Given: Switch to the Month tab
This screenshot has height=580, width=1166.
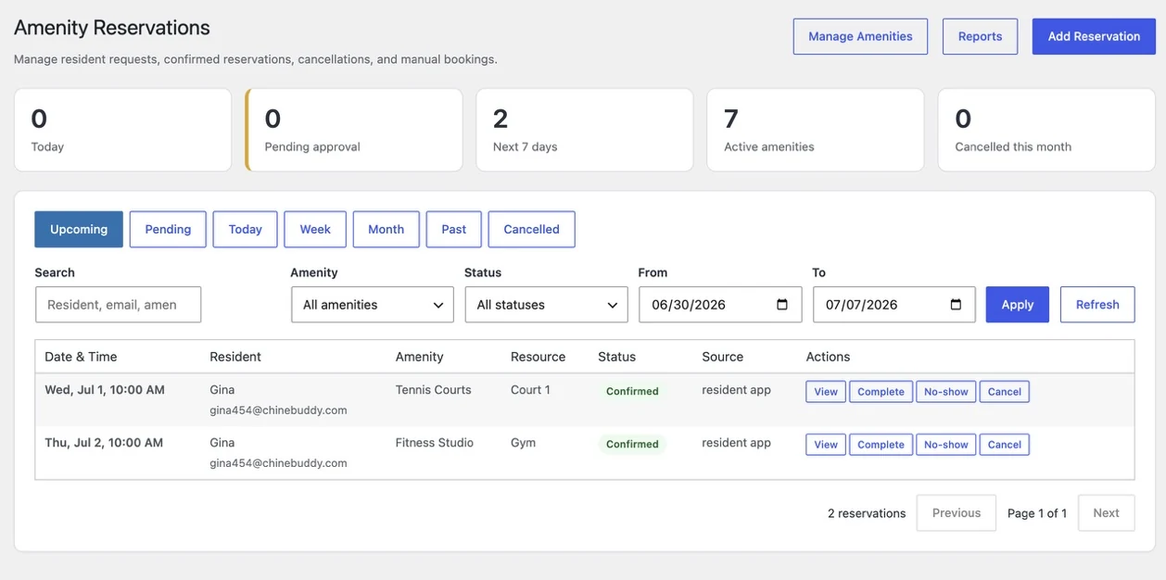Looking at the screenshot, I should 387,230.
